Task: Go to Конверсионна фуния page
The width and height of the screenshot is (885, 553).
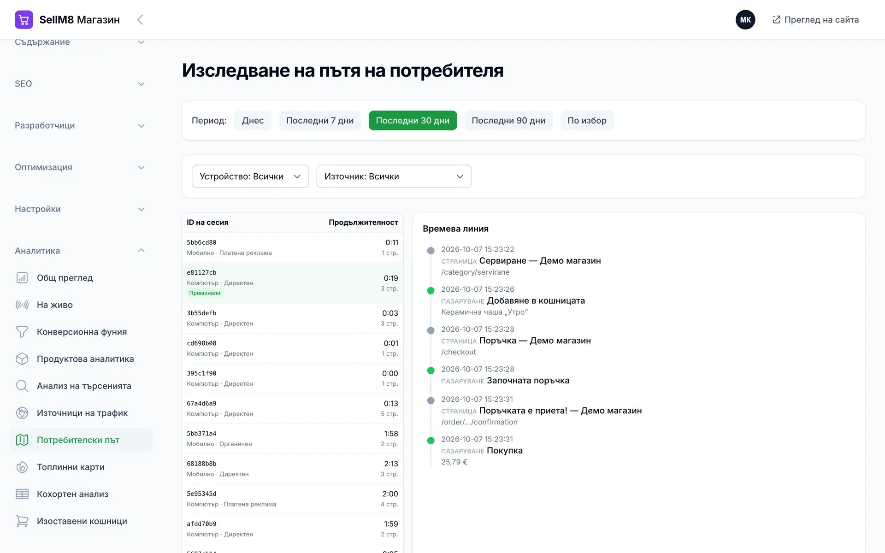Action: (x=81, y=332)
